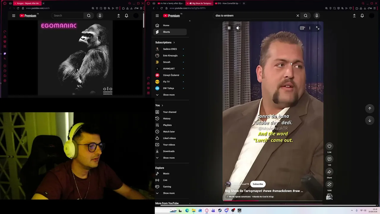The image size is (380, 214).
Task: Expand Show more under the You section
Action: click(170, 158)
